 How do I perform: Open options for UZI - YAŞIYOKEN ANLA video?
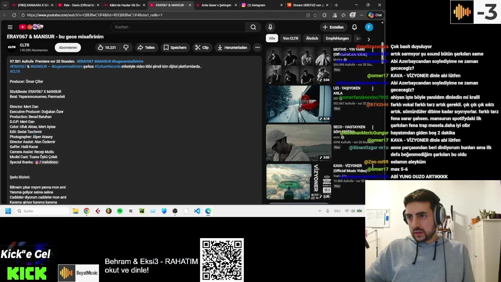coord(373,89)
